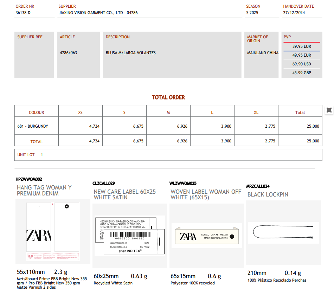Viewport: 334px width, 302px height.
Task: Click the supplier name Jiaxing Vision Garment
Action: click(98, 13)
